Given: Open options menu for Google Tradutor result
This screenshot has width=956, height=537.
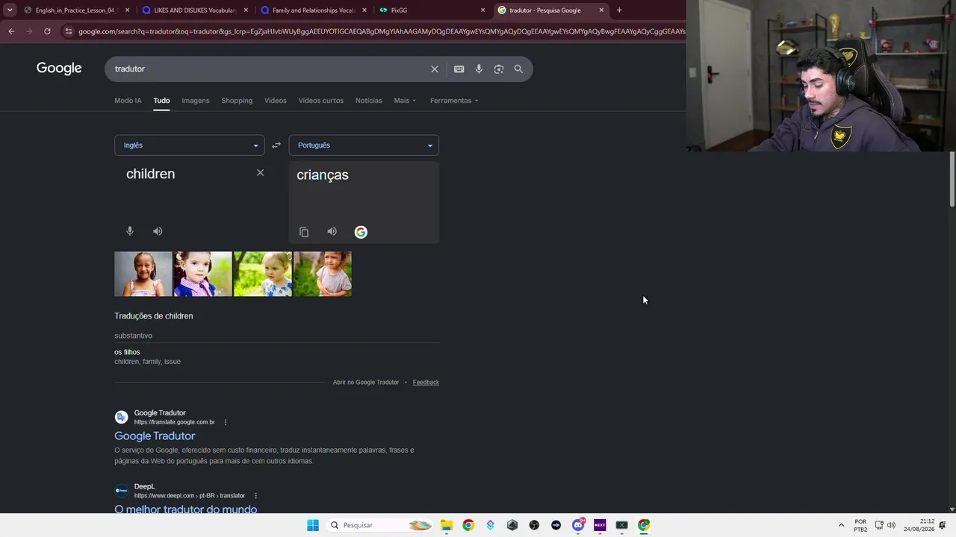Looking at the screenshot, I should point(226,422).
